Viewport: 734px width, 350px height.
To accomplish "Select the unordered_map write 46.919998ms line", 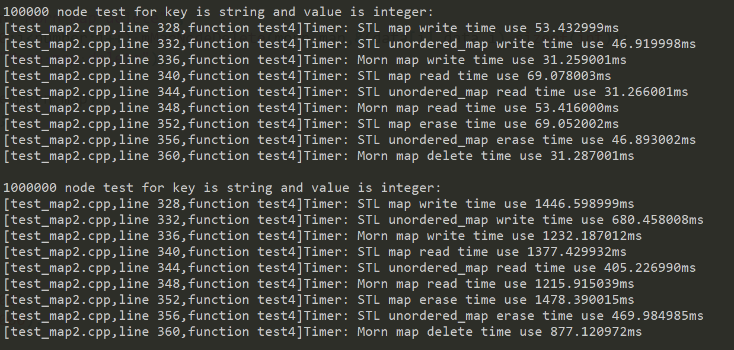I will tap(350, 44).
